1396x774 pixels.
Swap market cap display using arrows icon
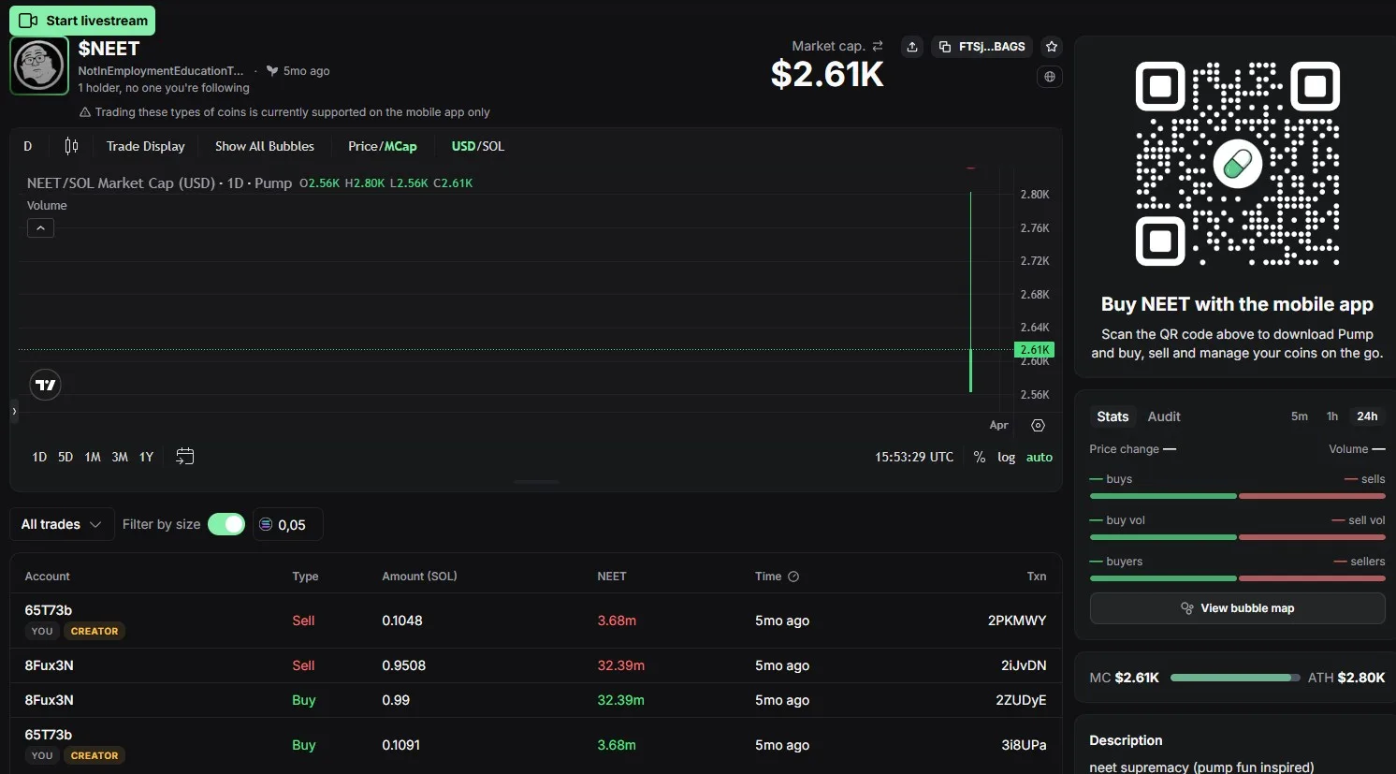[x=878, y=46]
